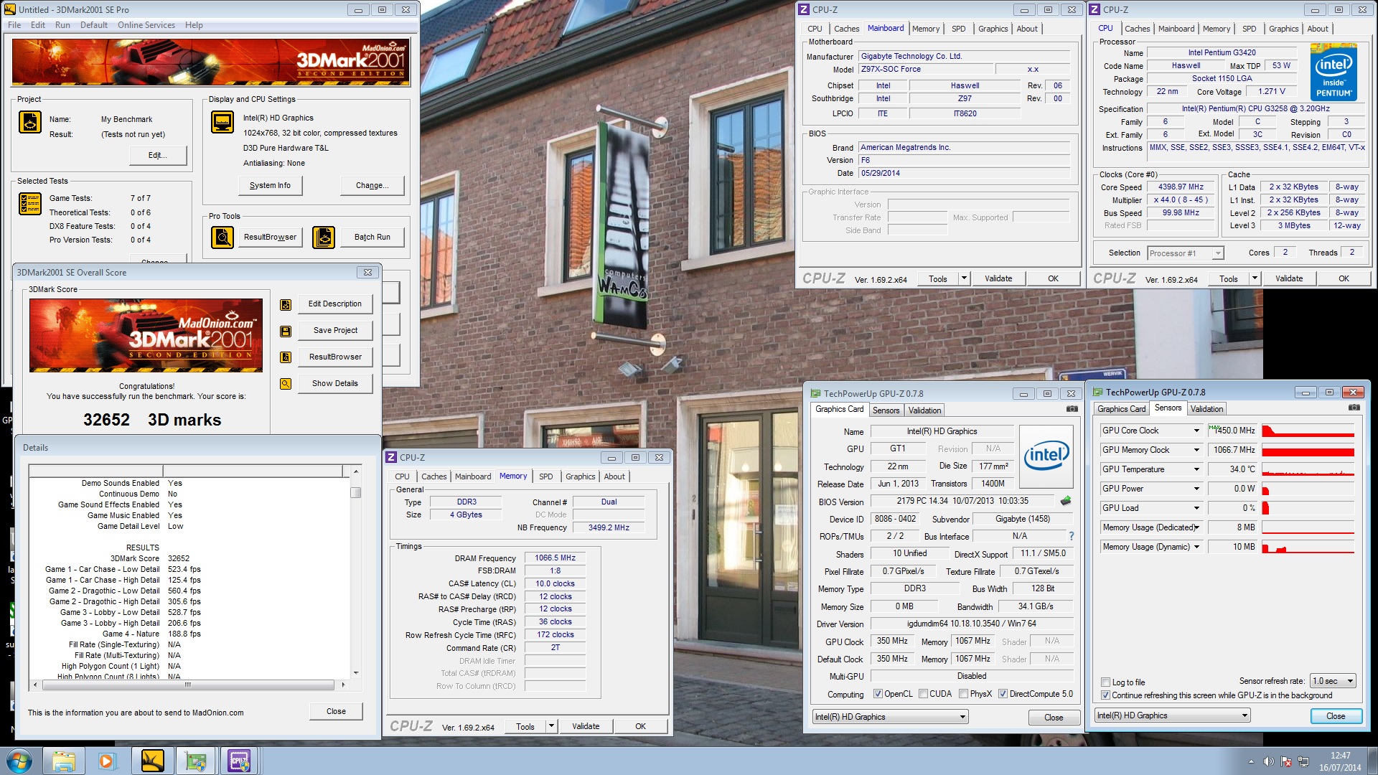The height and width of the screenshot is (775, 1378).
Task: Switch to Graphics tab in CPU CPU-Z window
Action: pyautogui.click(x=1283, y=29)
